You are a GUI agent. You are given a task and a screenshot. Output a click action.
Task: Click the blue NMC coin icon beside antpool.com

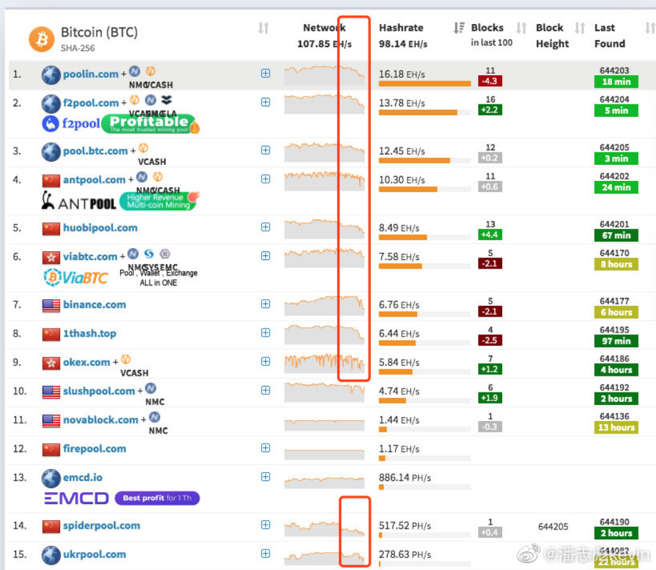pyautogui.click(x=142, y=177)
